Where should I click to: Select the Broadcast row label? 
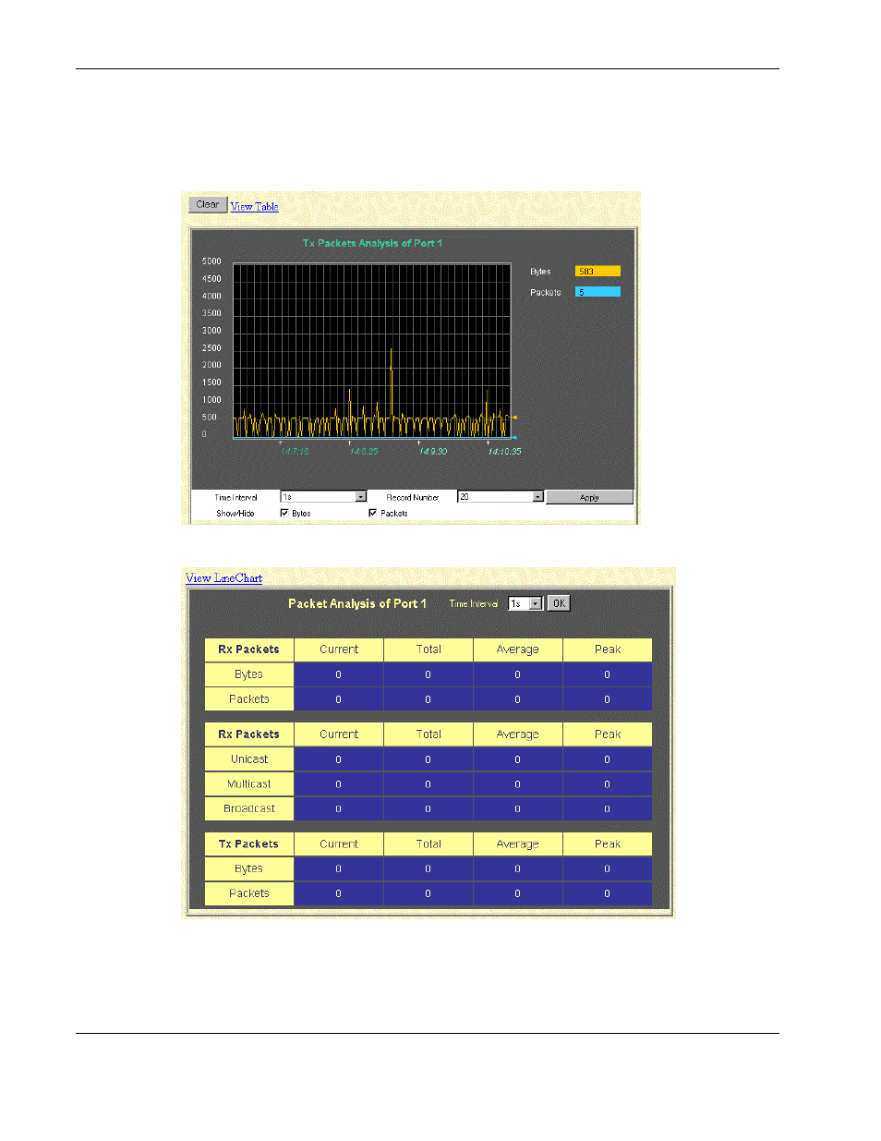point(249,808)
